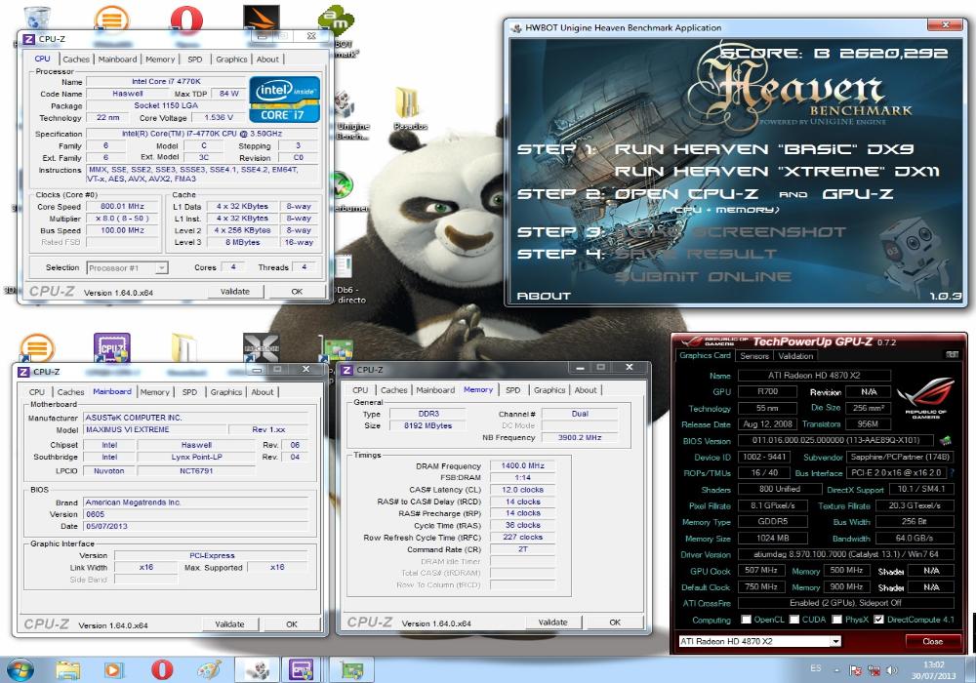Open Windows Explorer from the taskbar
Viewport: 976px width, 683px height.
tap(68, 670)
